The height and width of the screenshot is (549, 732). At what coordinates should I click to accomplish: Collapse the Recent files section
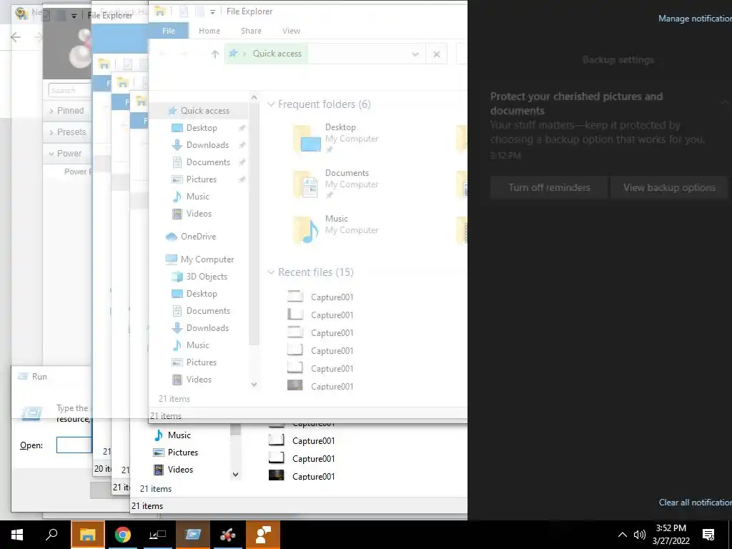(x=271, y=272)
